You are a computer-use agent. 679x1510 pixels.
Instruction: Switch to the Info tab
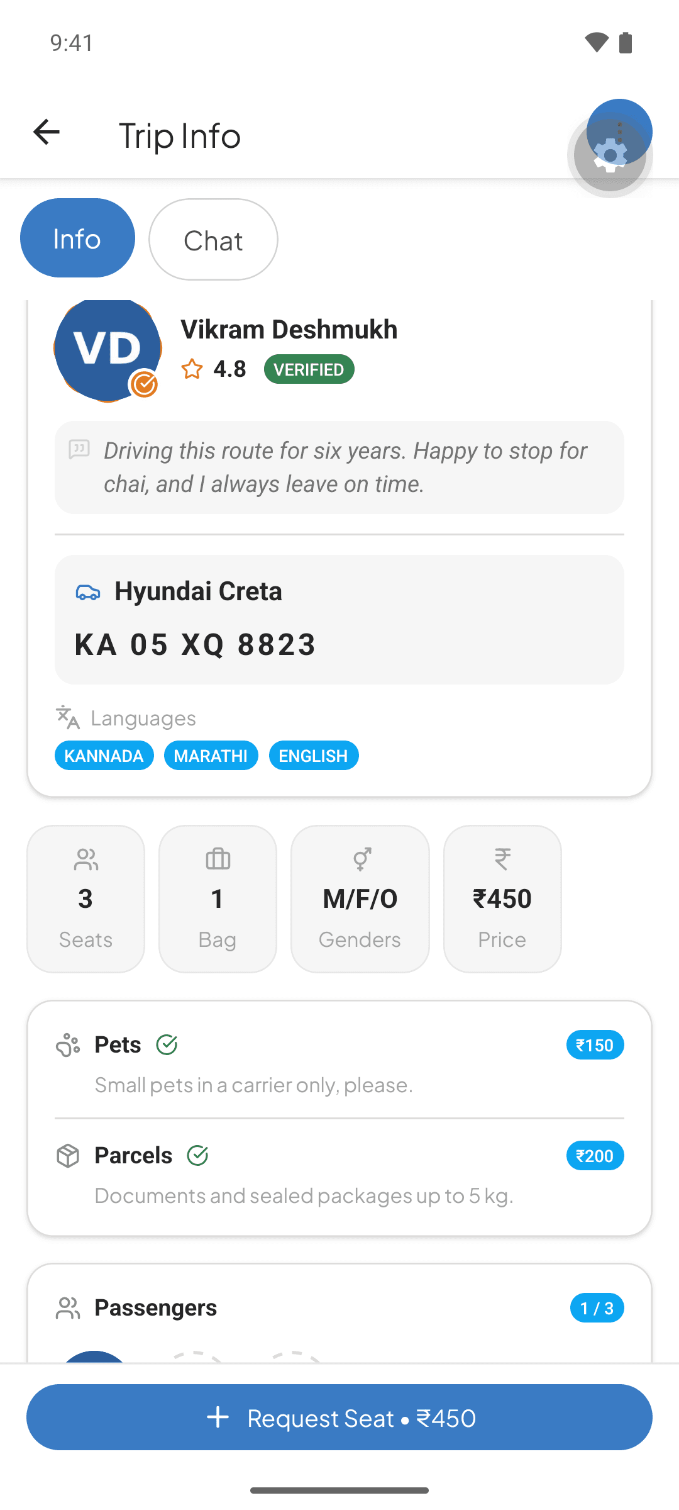click(77, 238)
